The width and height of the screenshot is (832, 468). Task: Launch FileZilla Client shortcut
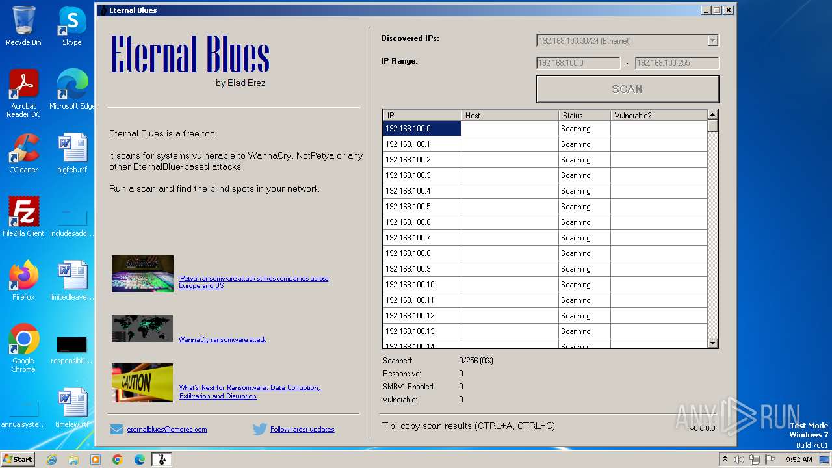pyautogui.click(x=23, y=217)
